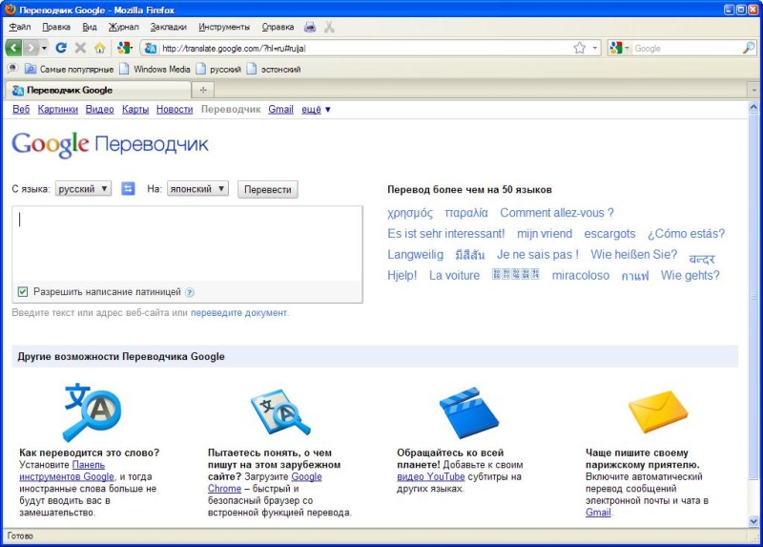Click inside the translation text area
The height and width of the screenshot is (547, 763).
pos(187,243)
